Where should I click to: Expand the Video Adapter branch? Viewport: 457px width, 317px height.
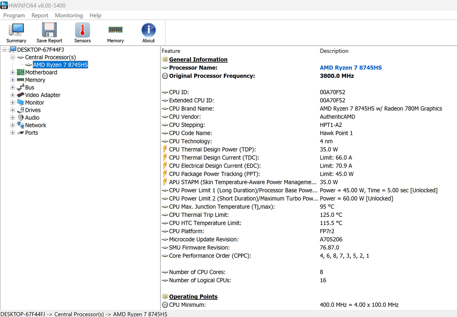pos(13,95)
